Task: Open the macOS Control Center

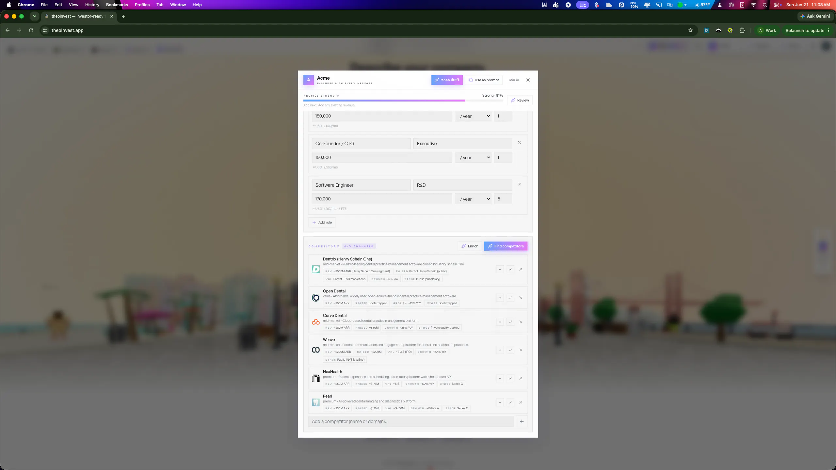Action: point(777,5)
